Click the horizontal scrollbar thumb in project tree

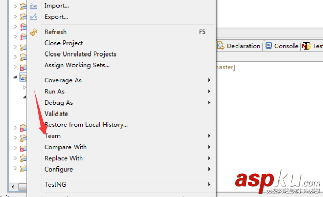coord(22,187)
